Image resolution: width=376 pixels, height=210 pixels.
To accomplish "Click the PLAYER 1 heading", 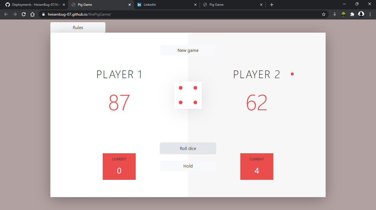I will [x=119, y=75].
